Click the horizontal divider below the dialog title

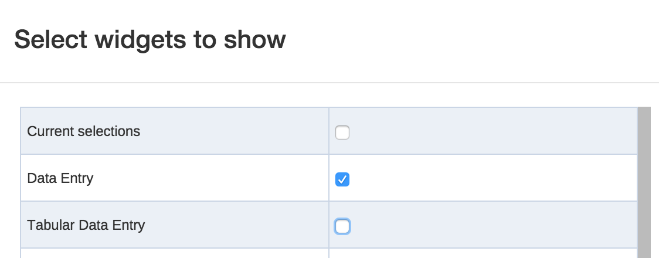329,83
